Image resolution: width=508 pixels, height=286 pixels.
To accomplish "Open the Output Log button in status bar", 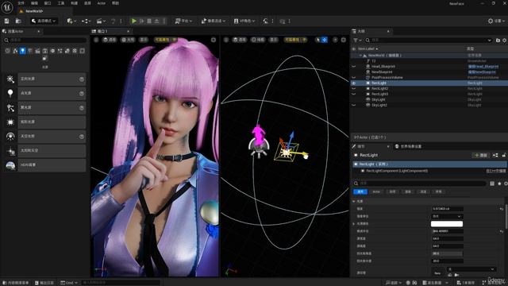I will click(44, 283).
